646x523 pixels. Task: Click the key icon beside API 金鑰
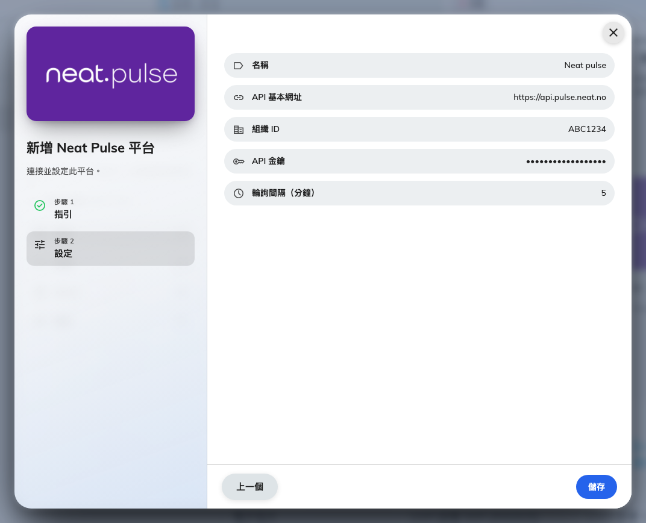click(239, 161)
